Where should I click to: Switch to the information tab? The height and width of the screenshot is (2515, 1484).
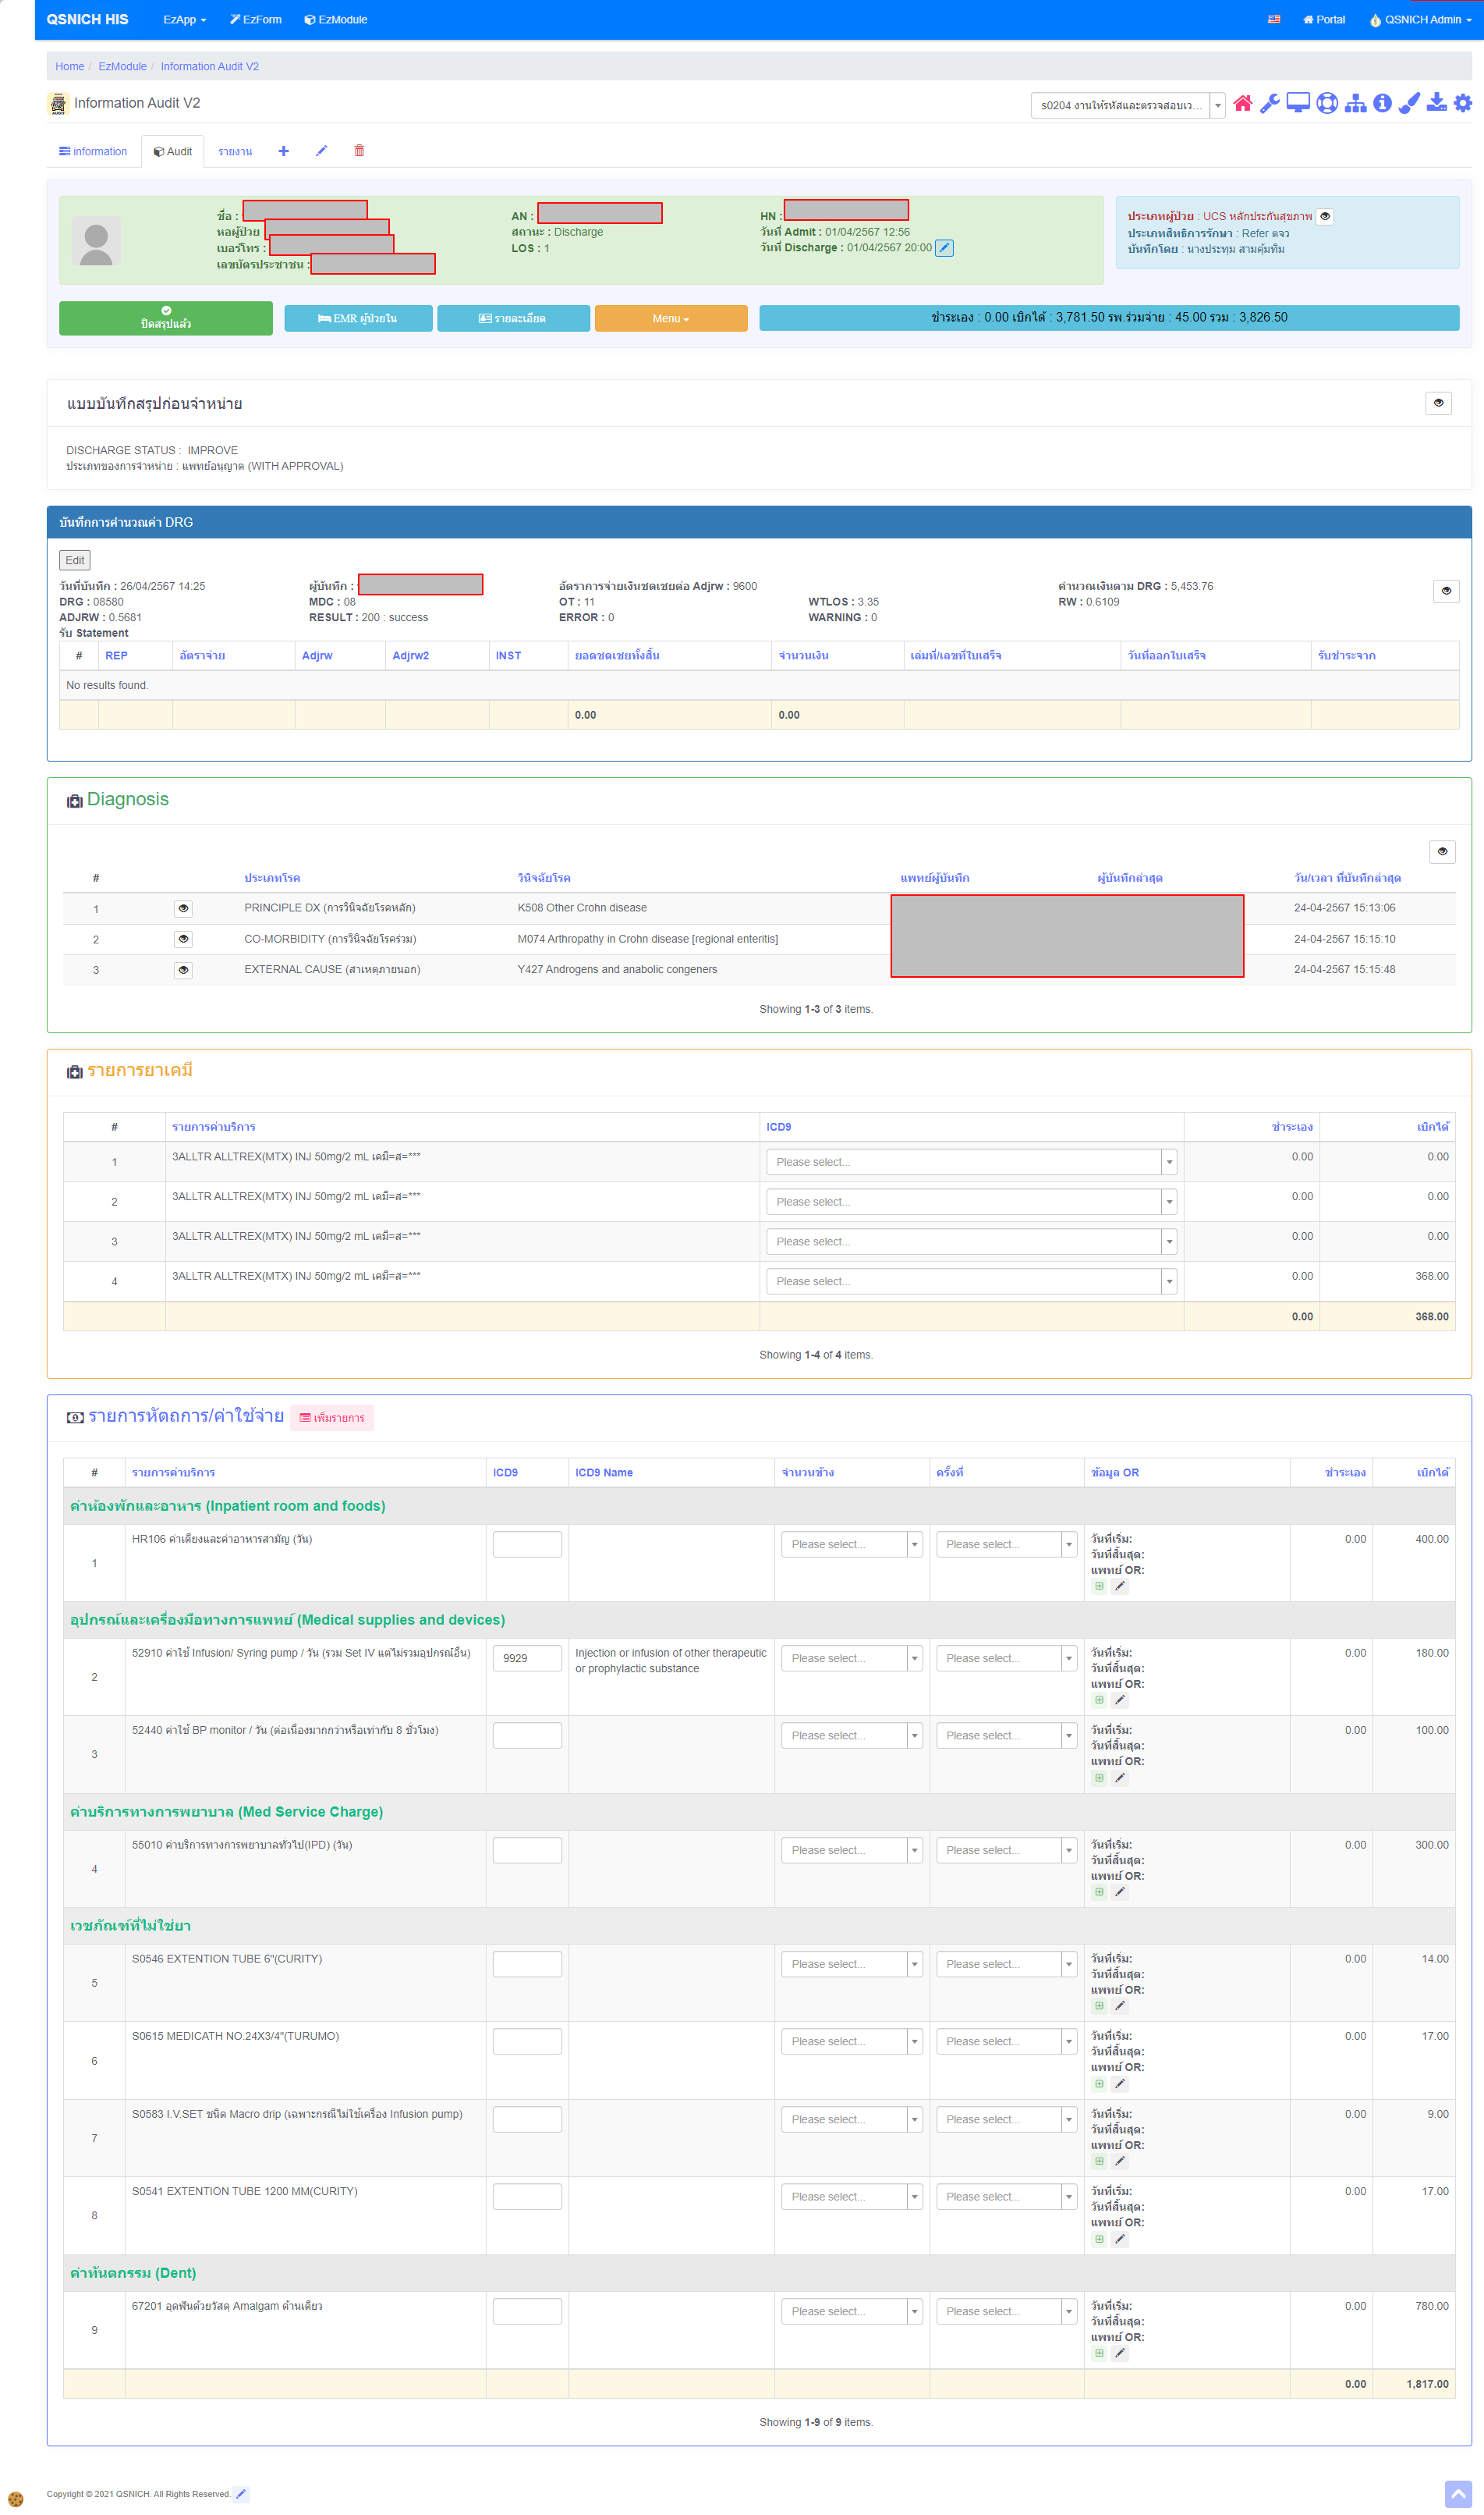93,152
